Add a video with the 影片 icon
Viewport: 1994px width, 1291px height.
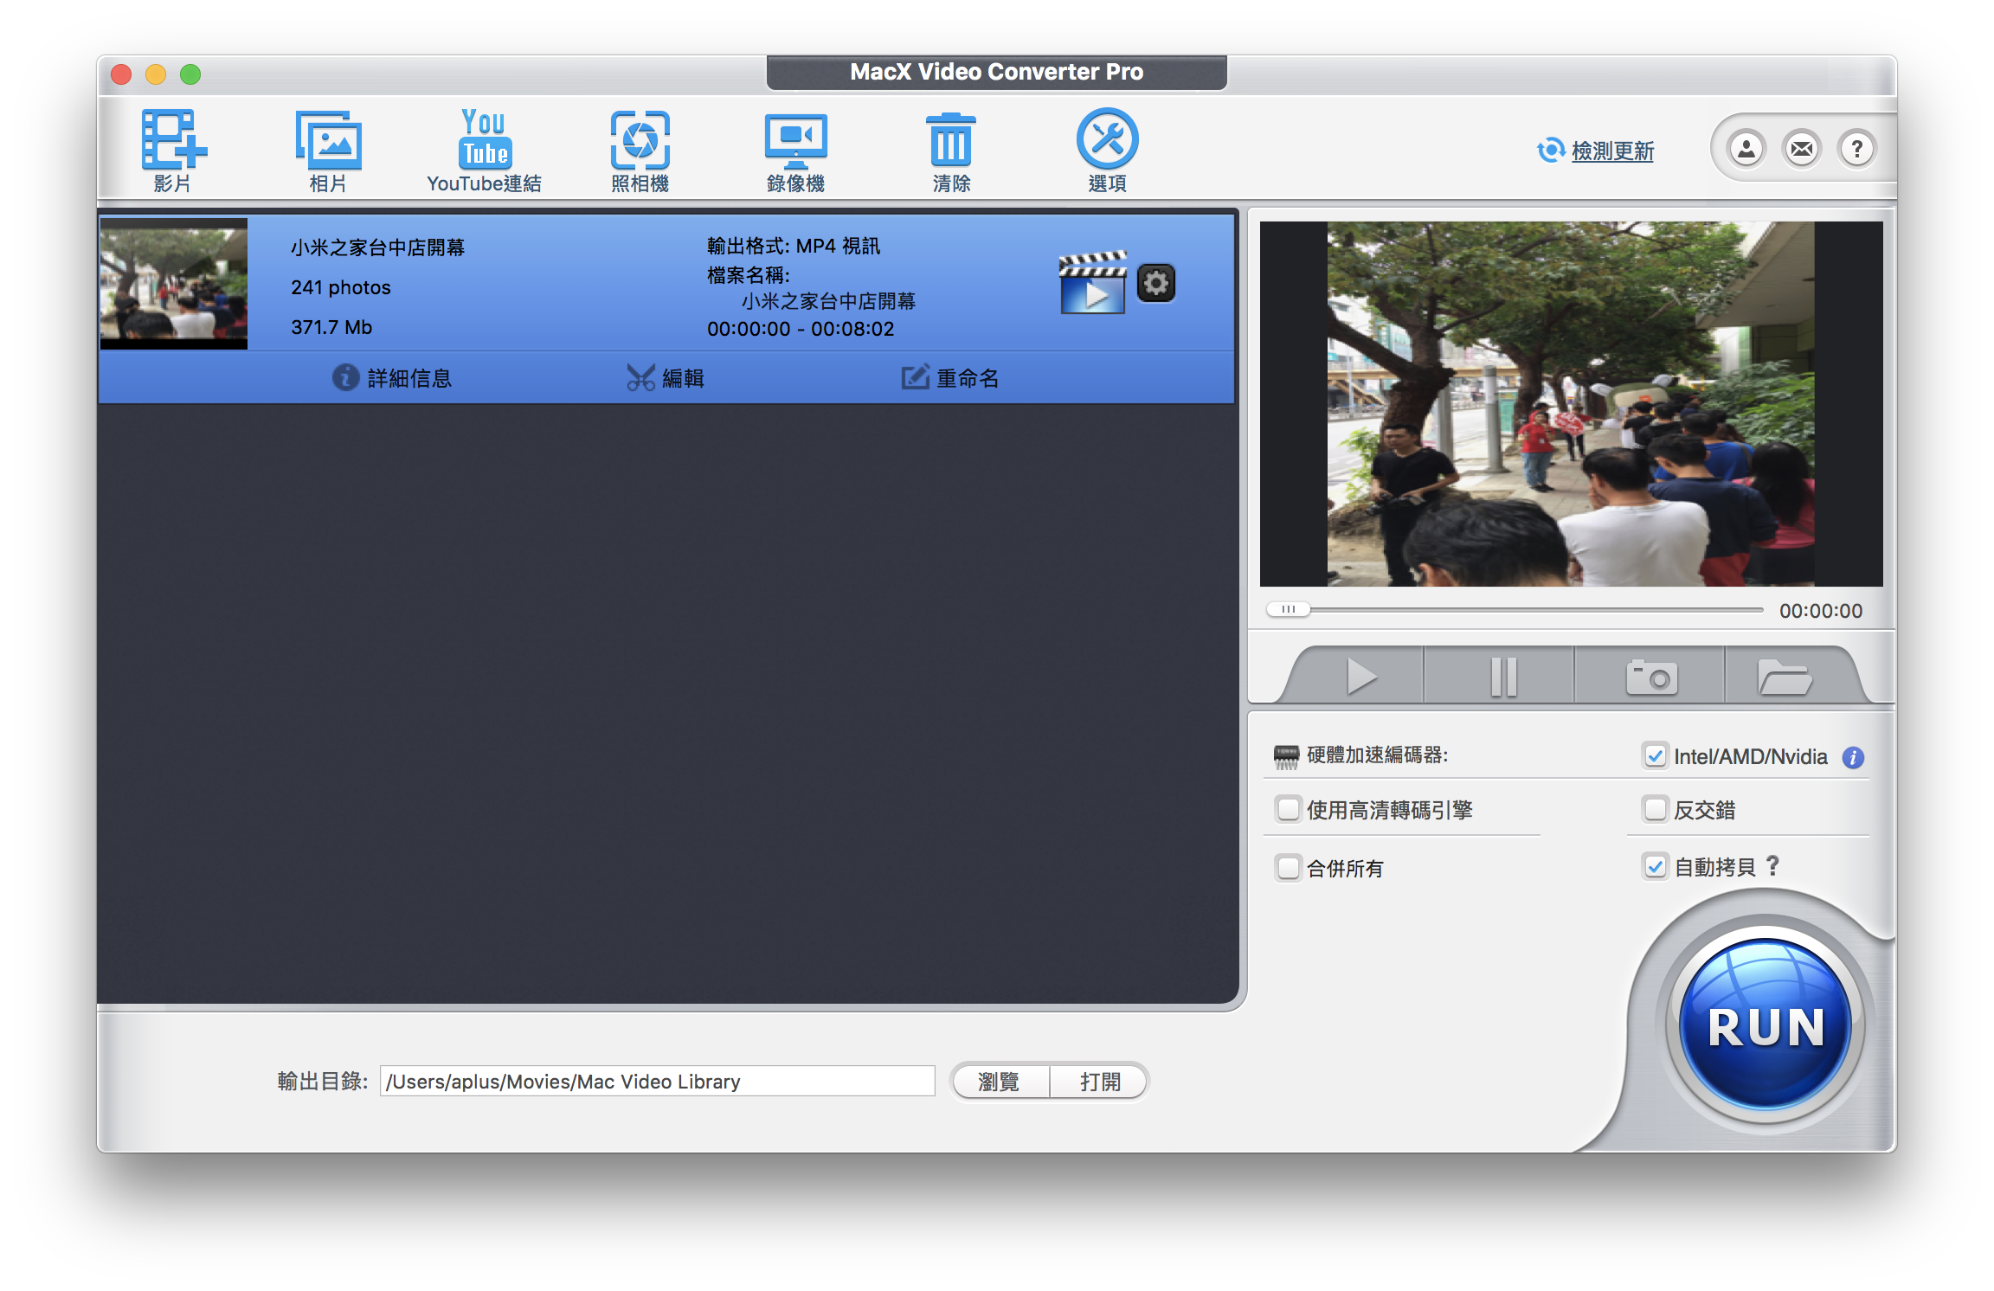point(173,150)
